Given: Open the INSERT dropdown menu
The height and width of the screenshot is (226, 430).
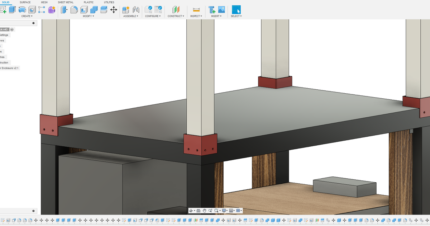Looking at the screenshot, I should pyautogui.click(x=217, y=16).
